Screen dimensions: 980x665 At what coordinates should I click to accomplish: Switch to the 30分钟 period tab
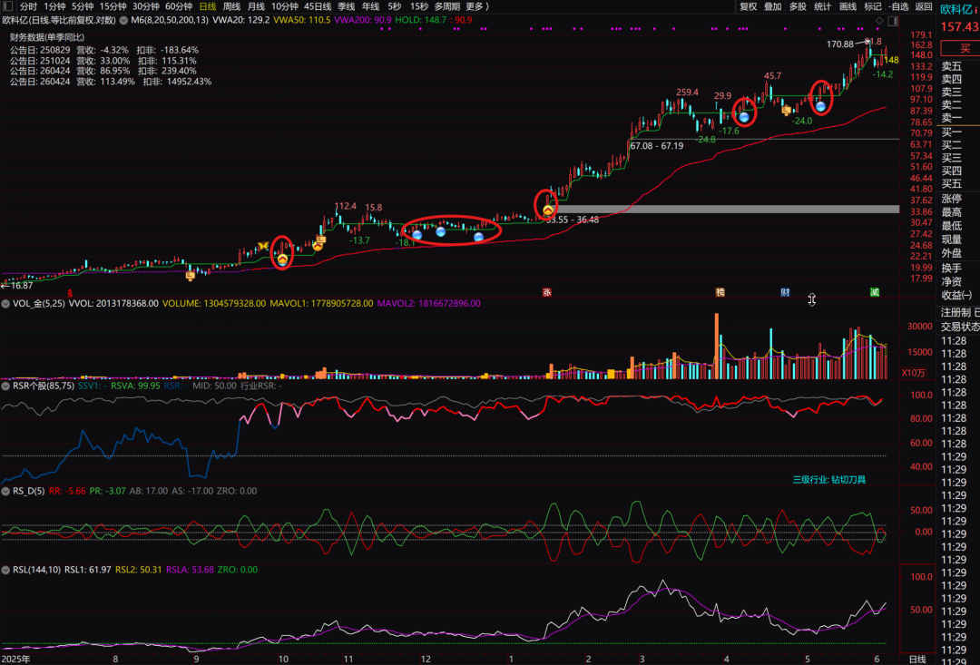(145, 6)
